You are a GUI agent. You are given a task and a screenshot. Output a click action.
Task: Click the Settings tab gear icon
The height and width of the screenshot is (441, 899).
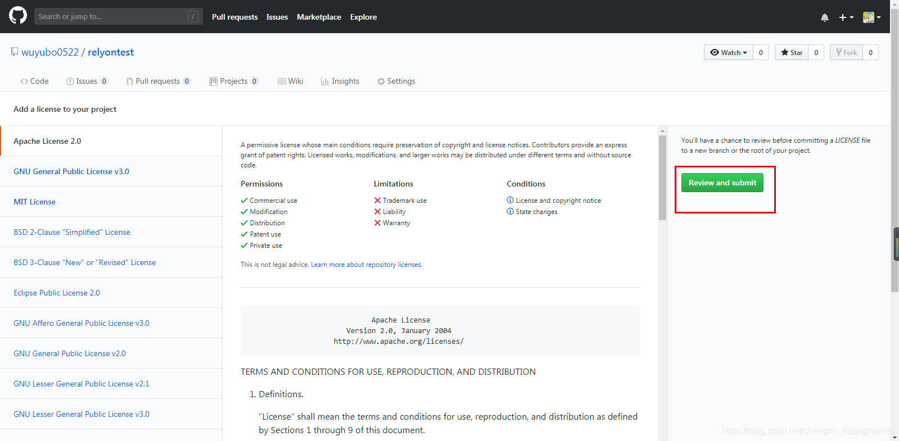point(381,81)
